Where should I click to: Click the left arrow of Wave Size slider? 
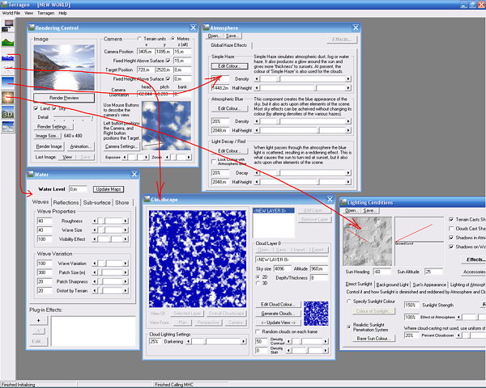point(95,230)
